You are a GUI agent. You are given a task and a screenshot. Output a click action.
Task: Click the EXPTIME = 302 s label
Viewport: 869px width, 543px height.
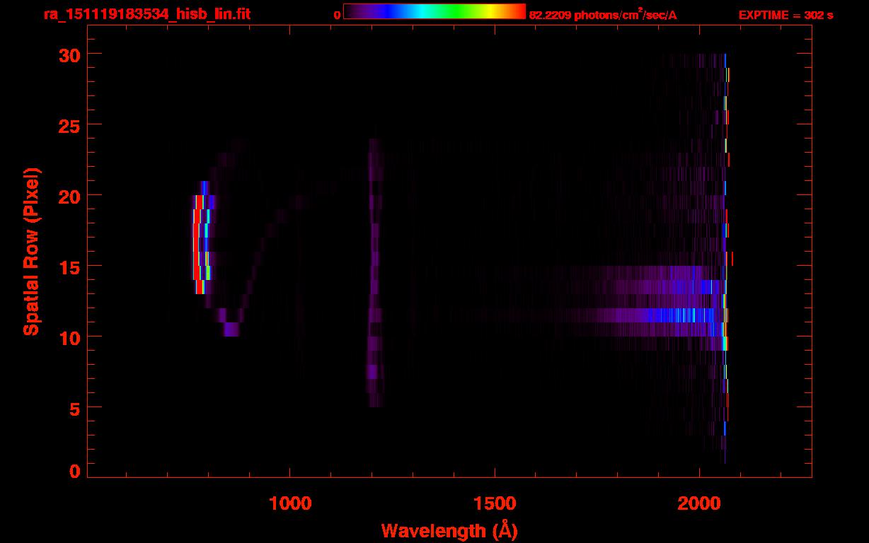tap(785, 15)
